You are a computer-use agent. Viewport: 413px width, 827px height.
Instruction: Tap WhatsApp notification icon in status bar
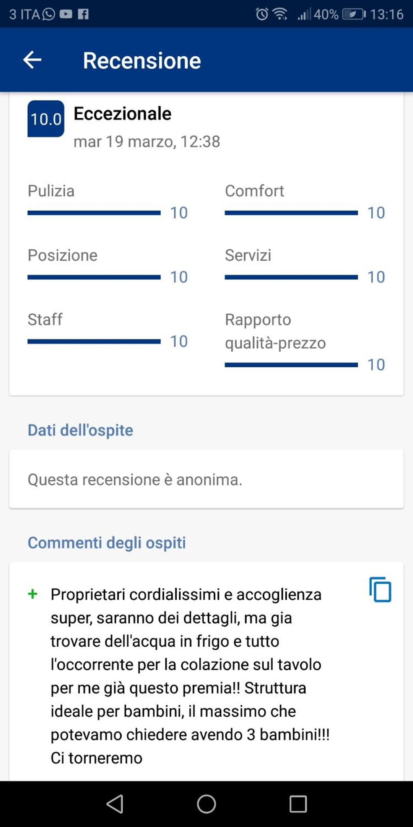pos(49,14)
